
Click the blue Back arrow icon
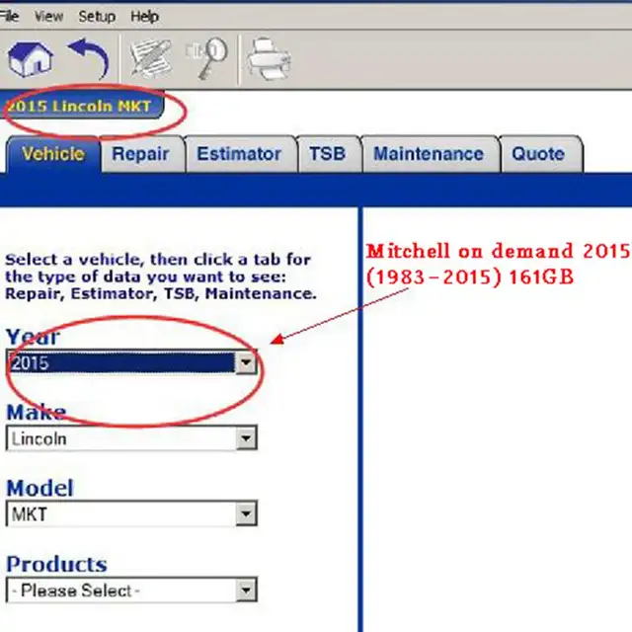point(90,59)
